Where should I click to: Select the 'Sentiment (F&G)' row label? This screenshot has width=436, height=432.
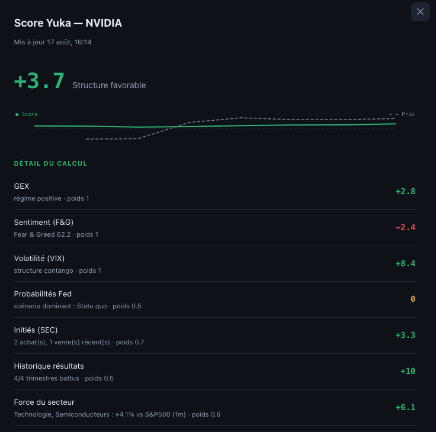(44, 223)
